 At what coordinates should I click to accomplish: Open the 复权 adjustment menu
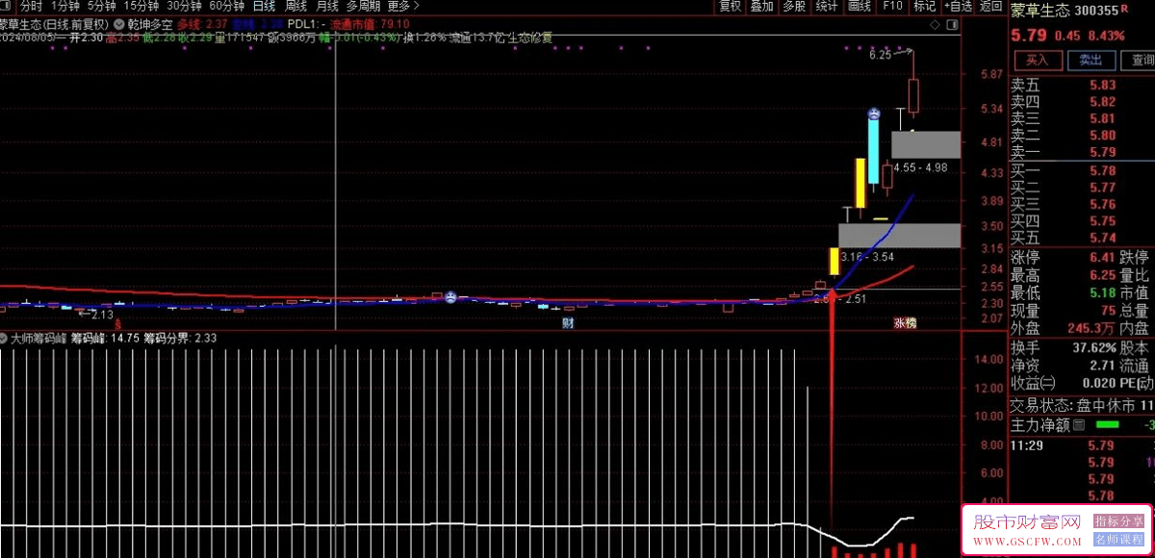pyautogui.click(x=731, y=6)
